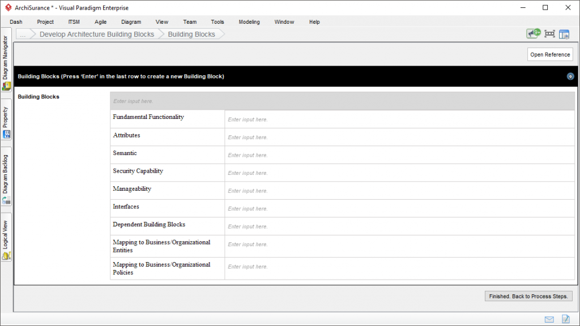This screenshot has height=326, width=580.
Task: Open the Diagram menu
Action: pos(131,22)
